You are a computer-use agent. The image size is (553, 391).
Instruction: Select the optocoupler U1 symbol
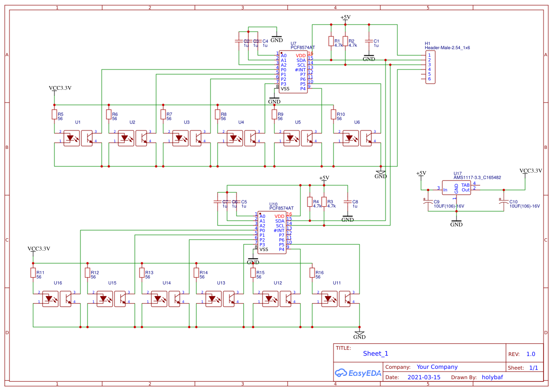pyautogui.click(x=78, y=137)
